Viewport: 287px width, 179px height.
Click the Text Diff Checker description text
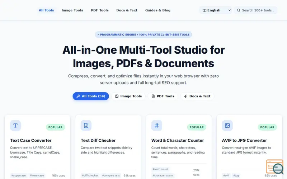tap(107, 150)
